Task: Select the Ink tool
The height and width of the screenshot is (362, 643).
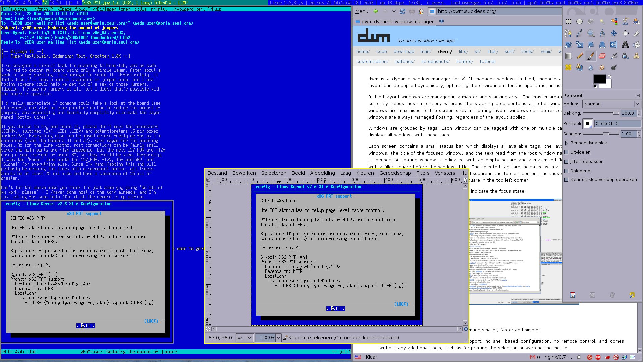Action: coord(625,56)
